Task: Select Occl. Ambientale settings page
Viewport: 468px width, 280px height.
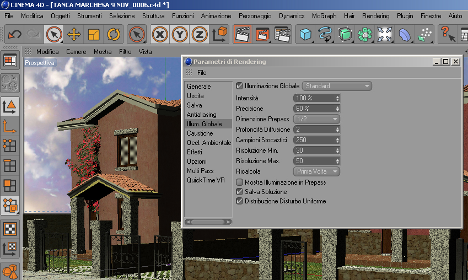Action: point(208,143)
